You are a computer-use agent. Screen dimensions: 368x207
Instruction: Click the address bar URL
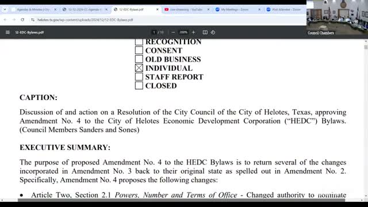coord(85,20)
